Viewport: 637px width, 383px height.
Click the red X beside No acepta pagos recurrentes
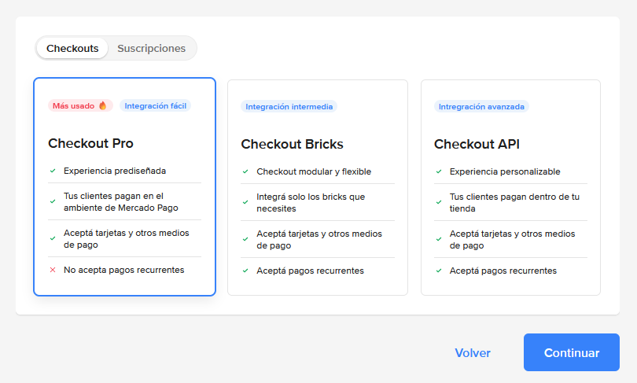(53, 270)
